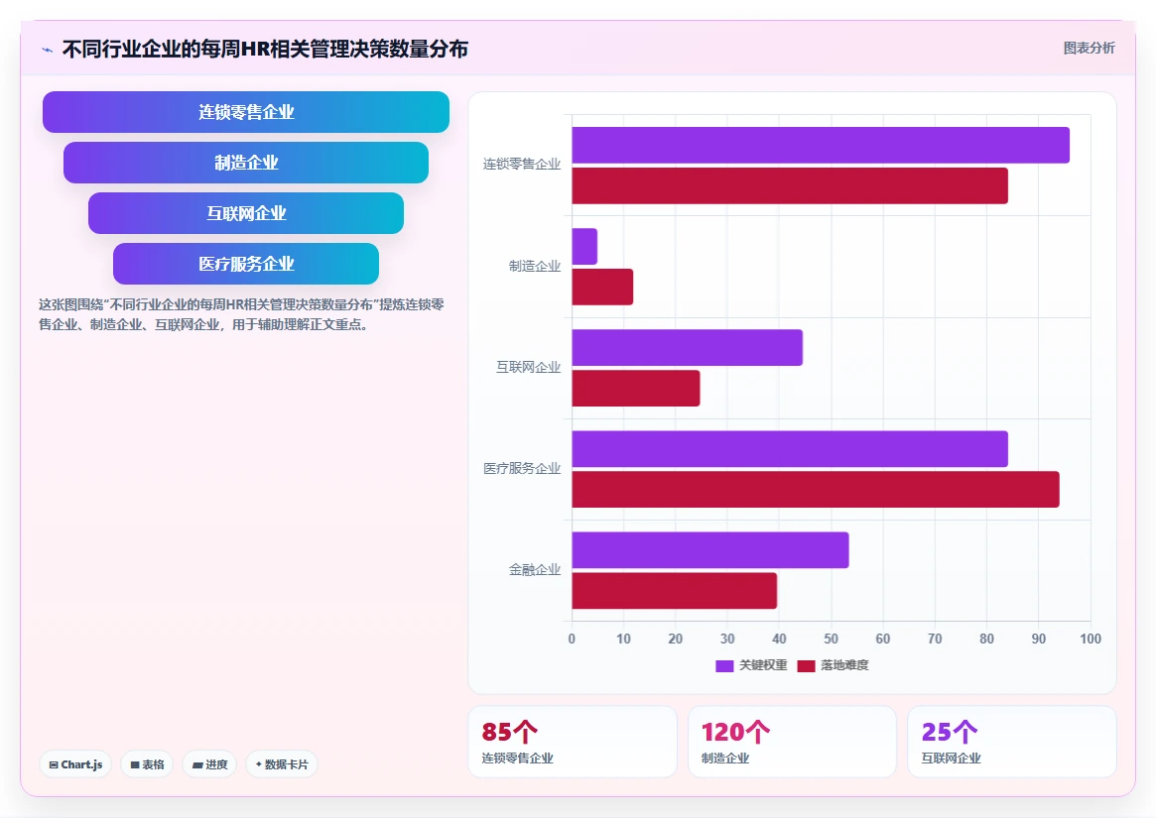Open the 25个 互联网企业 data card

(x=1011, y=742)
